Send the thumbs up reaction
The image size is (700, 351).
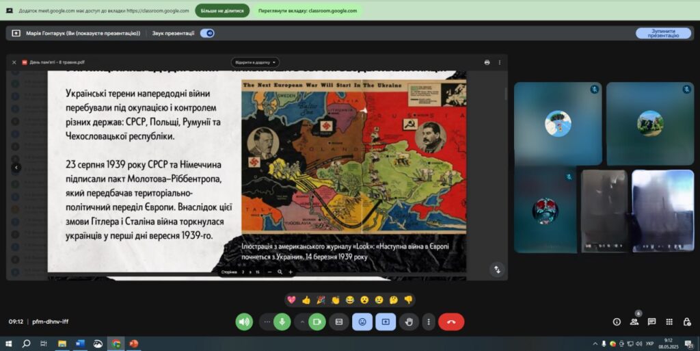click(306, 300)
